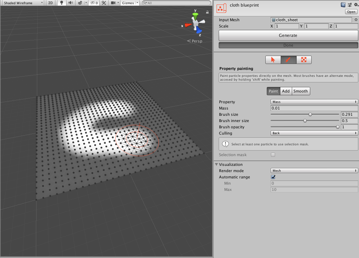Click the object picker icon beside cloth_sheet
This screenshot has height=258, width=359.
pos(355,20)
